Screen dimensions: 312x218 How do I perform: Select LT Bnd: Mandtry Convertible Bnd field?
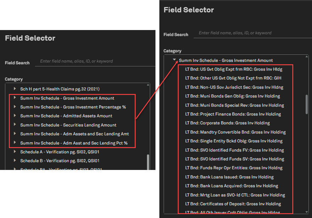point(235,132)
